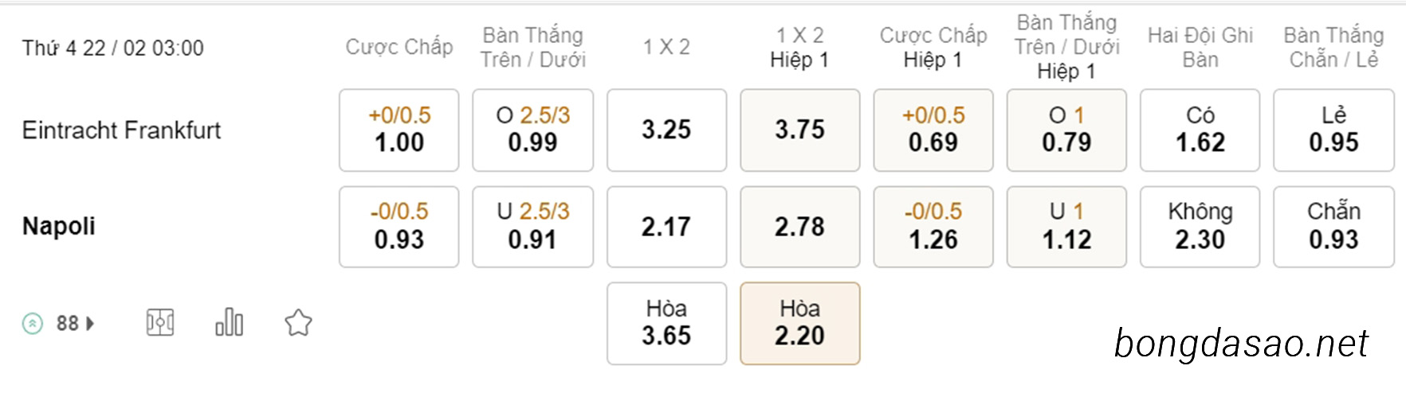Screen dimensions: 1406x393
Task: Pick Over 2.5/3 goals at 0.99
Action: point(532,130)
